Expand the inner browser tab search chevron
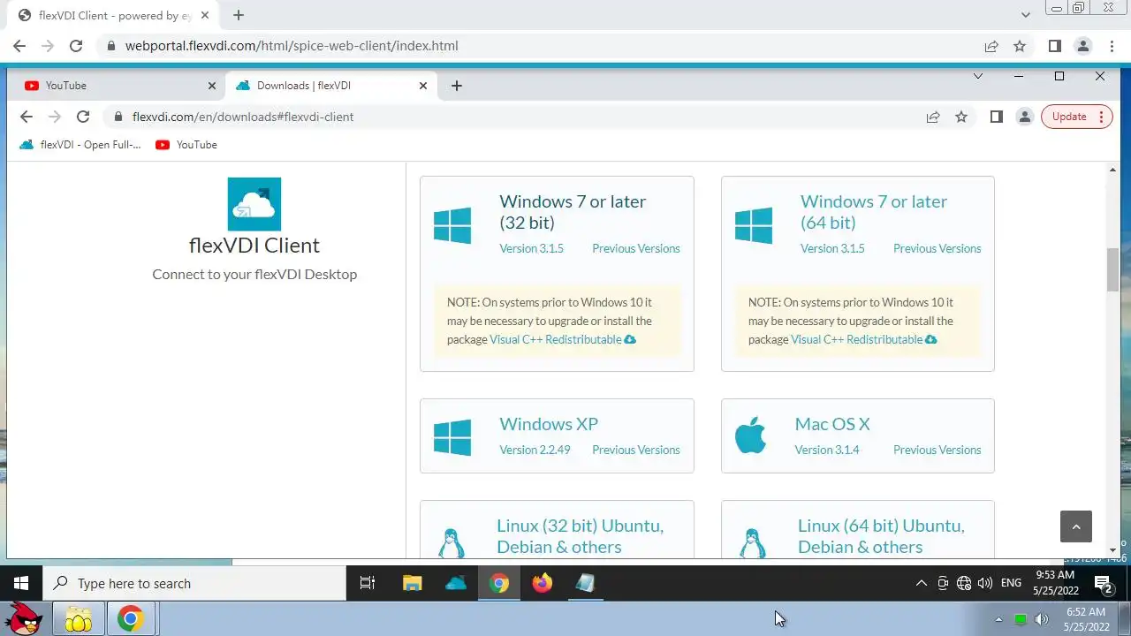The image size is (1131, 636). 977,76
